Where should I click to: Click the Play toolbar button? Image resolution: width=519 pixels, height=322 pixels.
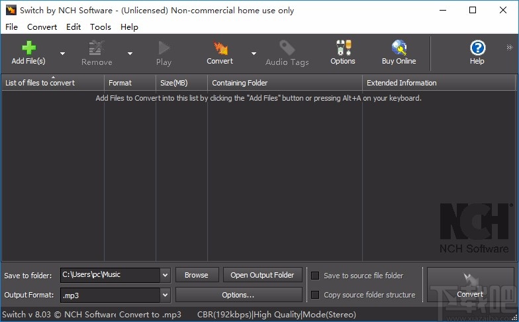[164, 53]
